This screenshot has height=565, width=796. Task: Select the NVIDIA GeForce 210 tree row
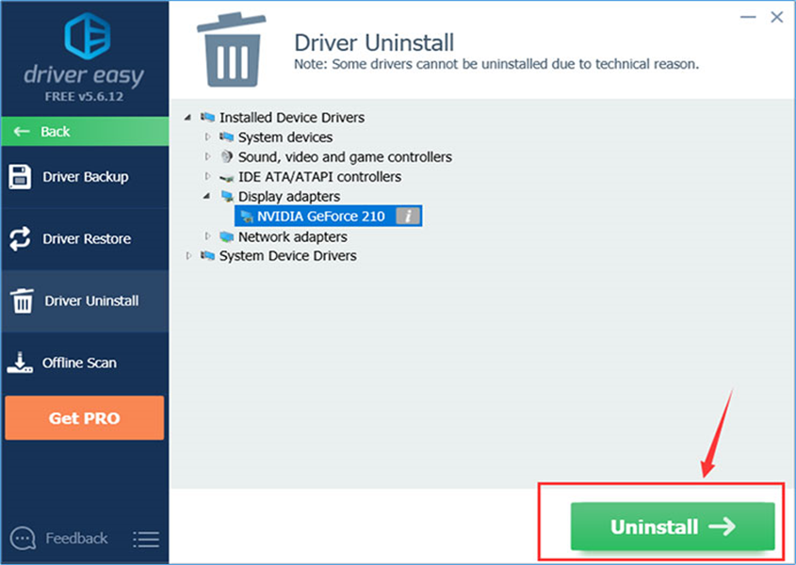point(328,217)
